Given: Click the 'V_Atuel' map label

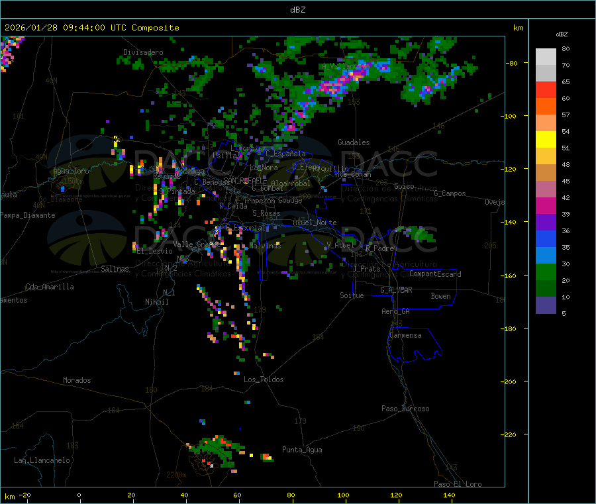Looking at the screenshot, I should pyautogui.click(x=340, y=246).
